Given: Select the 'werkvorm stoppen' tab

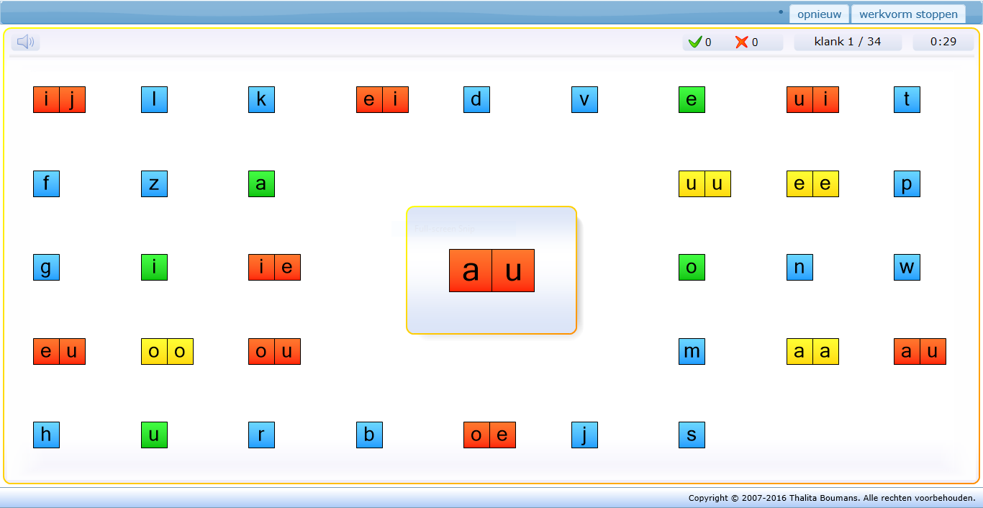Looking at the screenshot, I should coord(908,14).
